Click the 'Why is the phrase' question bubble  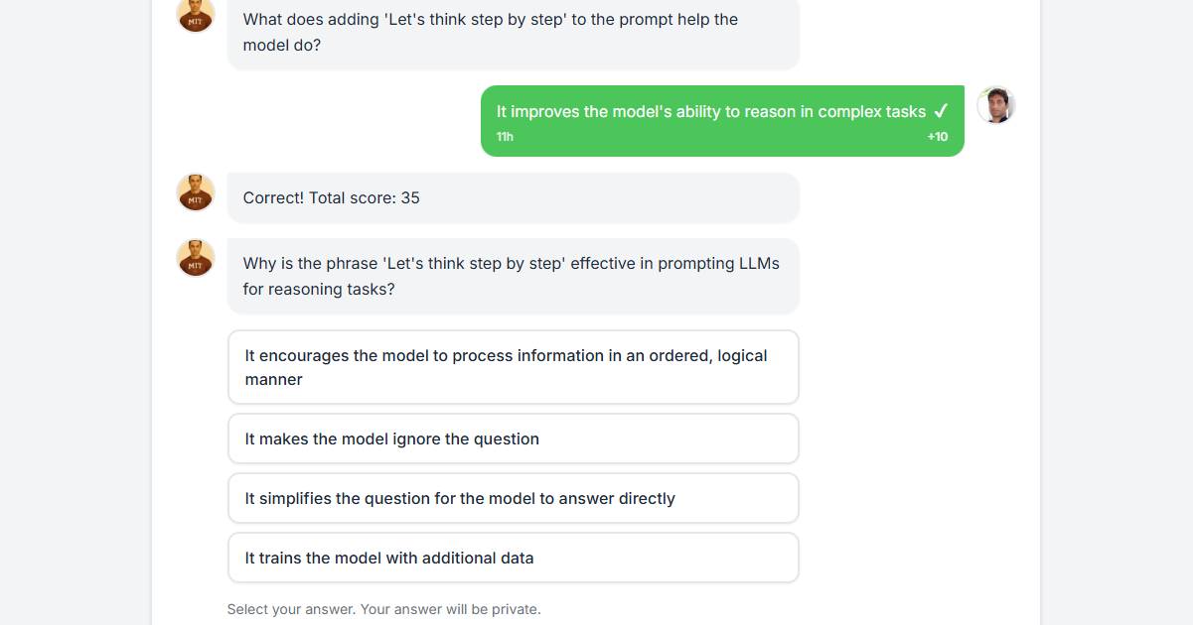[513, 276]
